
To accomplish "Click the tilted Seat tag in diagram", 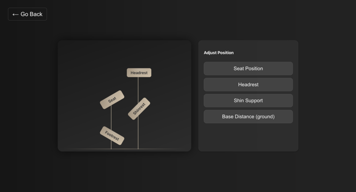I will [112, 100].
